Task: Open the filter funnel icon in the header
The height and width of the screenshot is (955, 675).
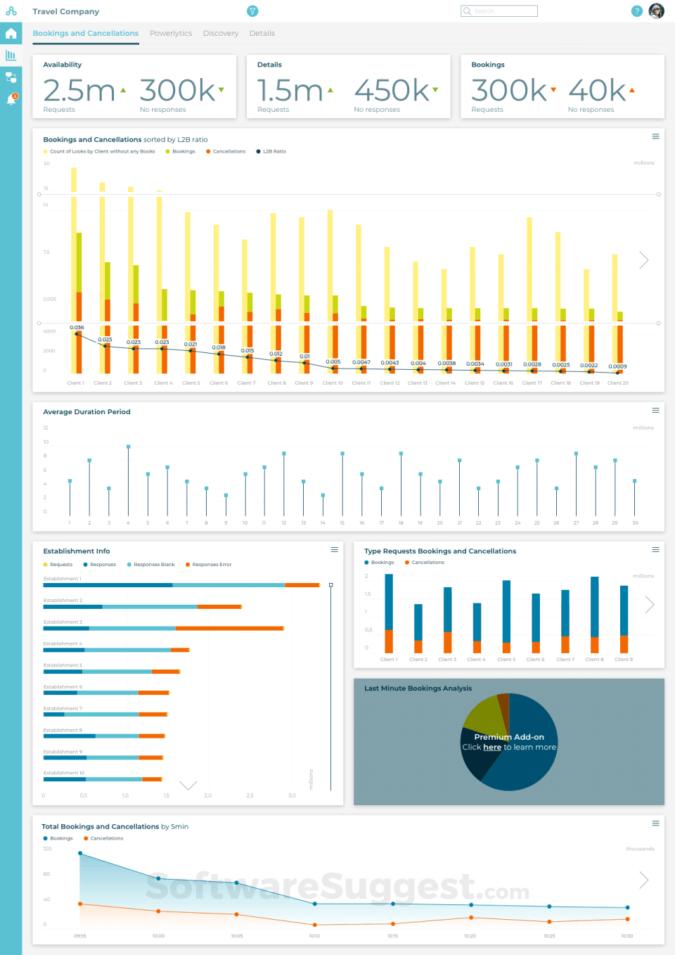Action: tap(252, 11)
